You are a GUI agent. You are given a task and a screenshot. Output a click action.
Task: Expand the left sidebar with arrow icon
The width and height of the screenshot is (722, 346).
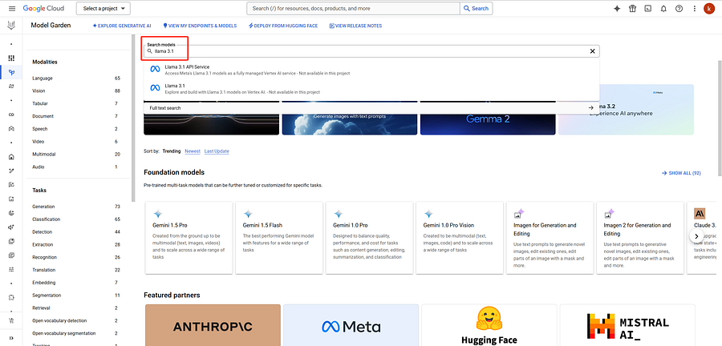(x=11, y=338)
